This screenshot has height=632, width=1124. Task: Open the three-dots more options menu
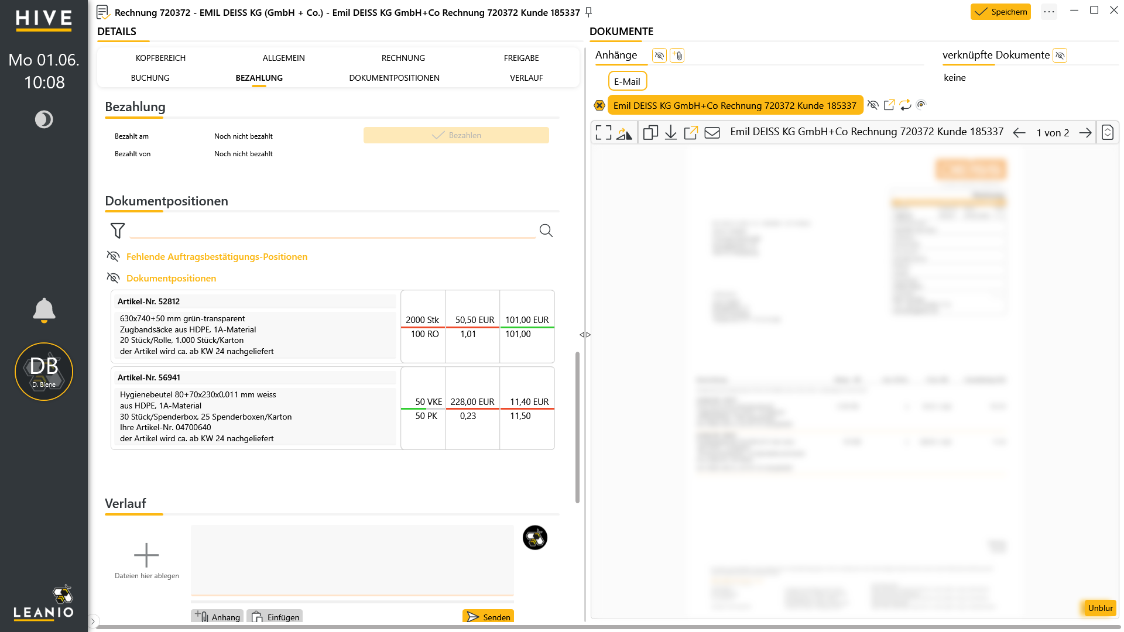(1049, 12)
